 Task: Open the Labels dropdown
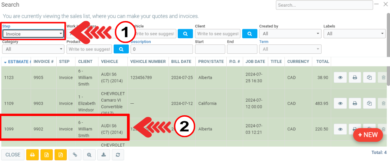click(x=354, y=34)
